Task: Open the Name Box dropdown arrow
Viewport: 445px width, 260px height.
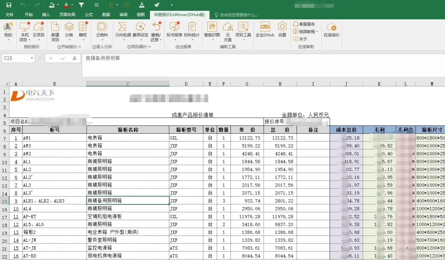Action: 32,58
